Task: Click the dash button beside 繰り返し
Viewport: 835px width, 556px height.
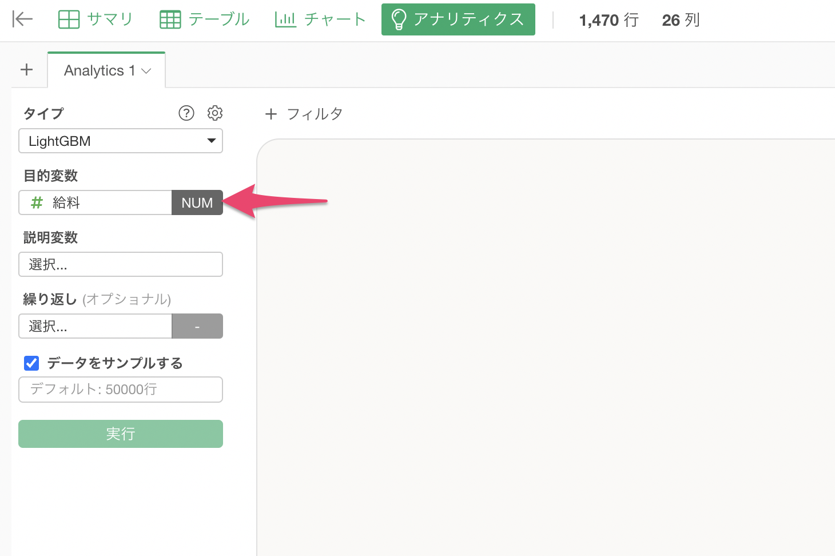Action: tap(197, 326)
